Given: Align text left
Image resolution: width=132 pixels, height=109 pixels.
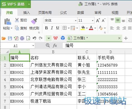Looking at the screenshot, I should point(112,28).
